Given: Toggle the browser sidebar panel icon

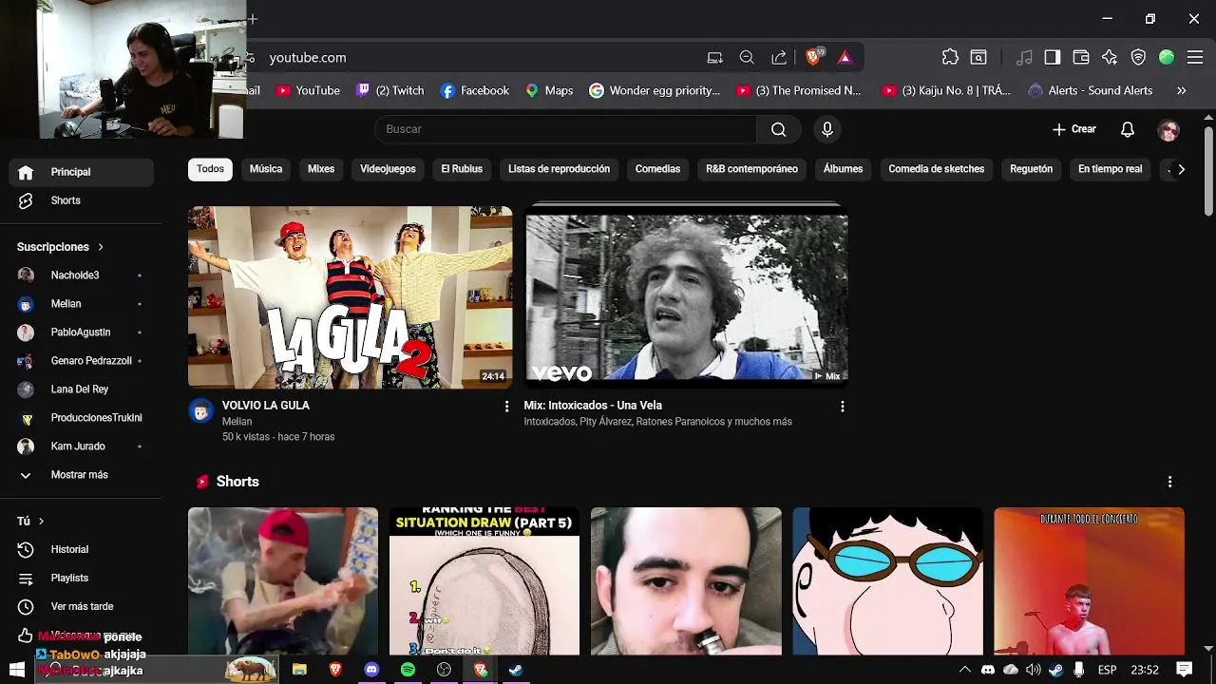Looking at the screenshot, I should tap(1052, 57).
